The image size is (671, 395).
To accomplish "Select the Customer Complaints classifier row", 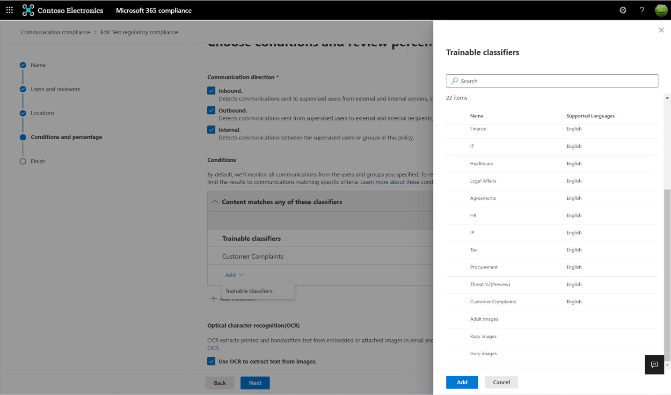I will click(493, 302).
